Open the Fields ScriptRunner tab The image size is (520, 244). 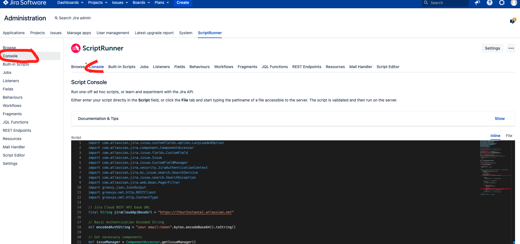pos(180,67)
